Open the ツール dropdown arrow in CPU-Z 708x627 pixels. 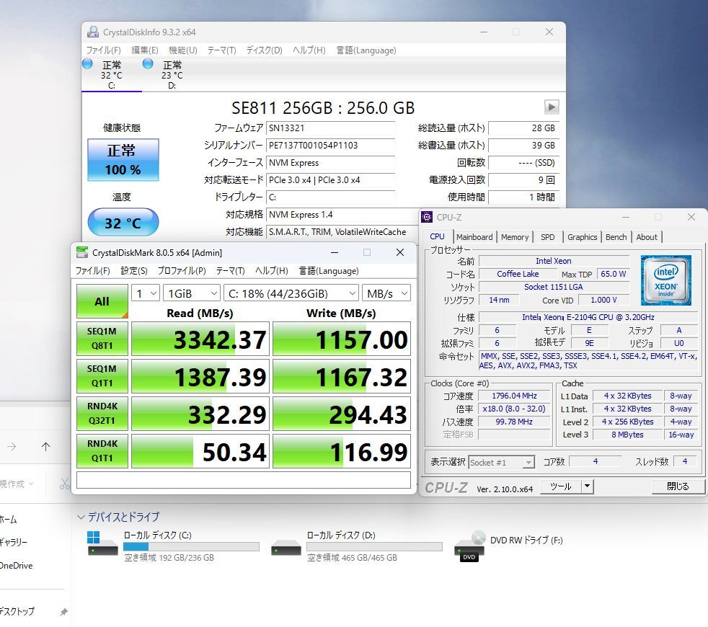(x=587, y=486)
